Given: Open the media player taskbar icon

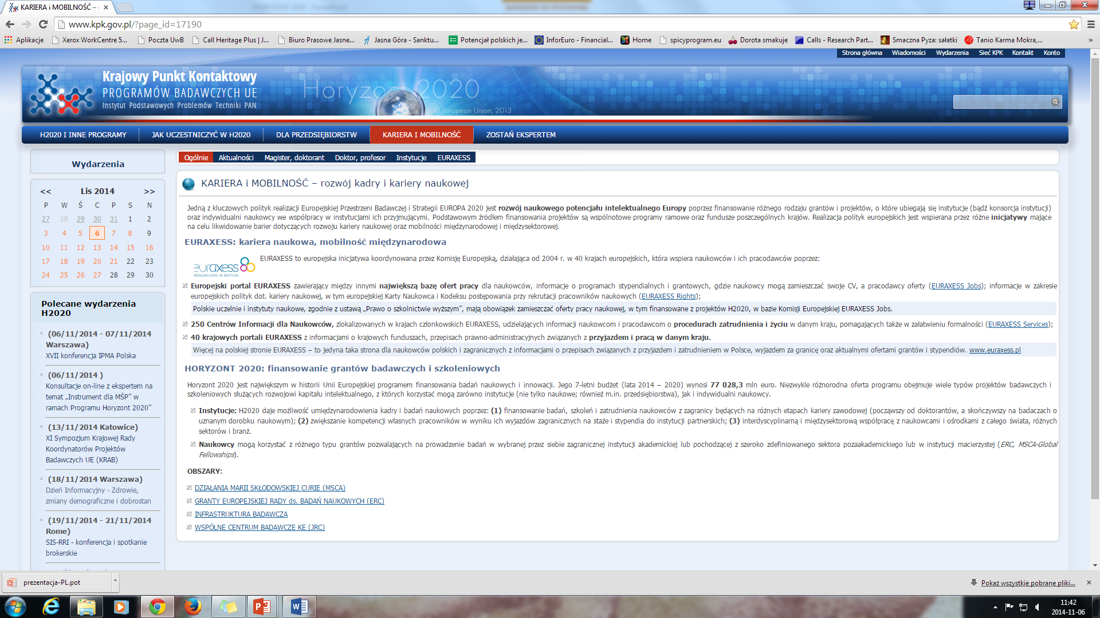Looking at the screenshot, I should click(x=121, y=607).
